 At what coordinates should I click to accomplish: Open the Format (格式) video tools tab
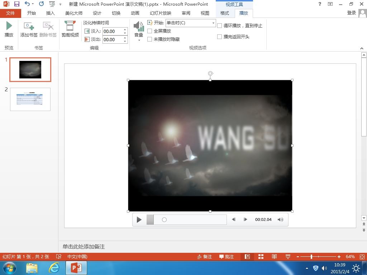pos(224,13)
